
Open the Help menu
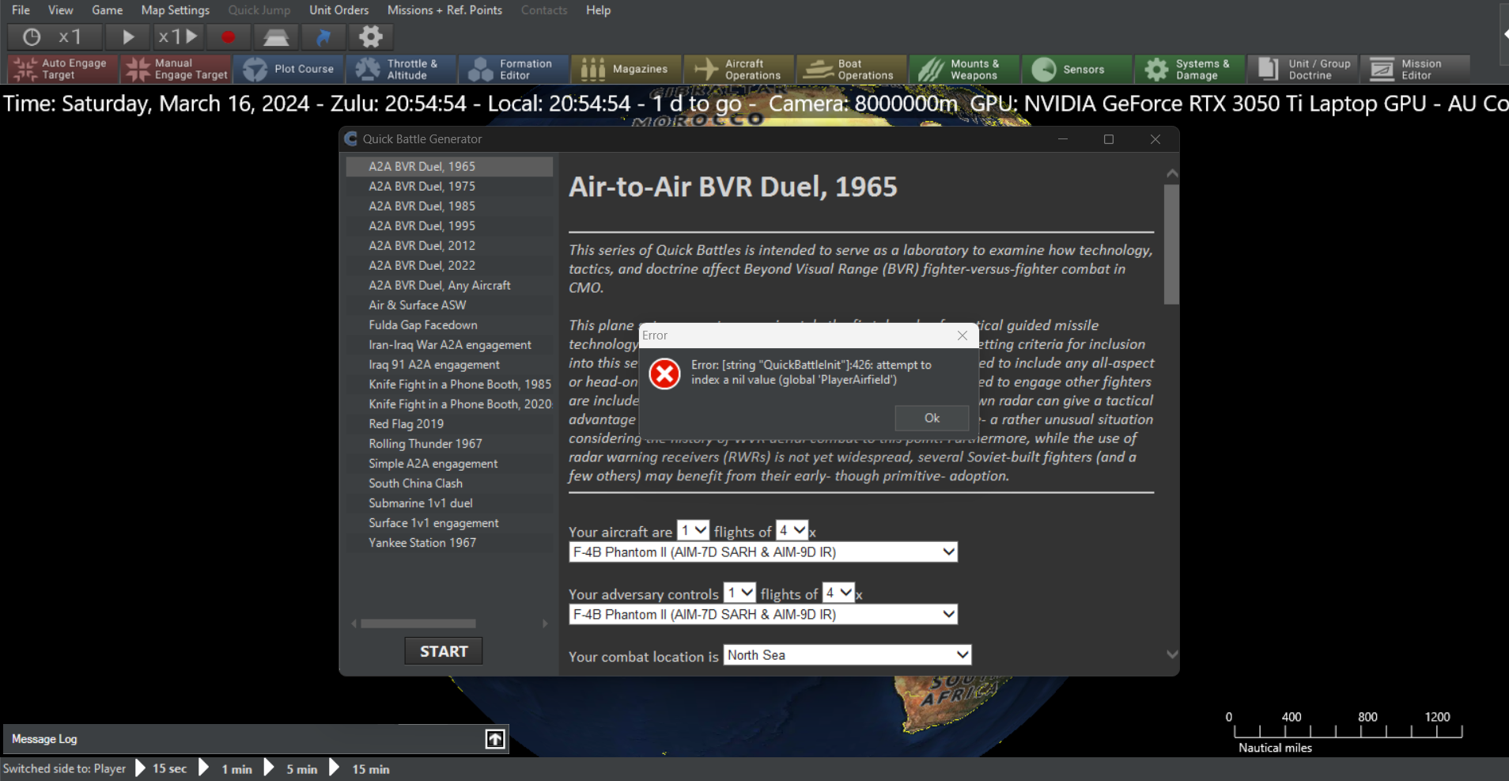tap(598, 10)
